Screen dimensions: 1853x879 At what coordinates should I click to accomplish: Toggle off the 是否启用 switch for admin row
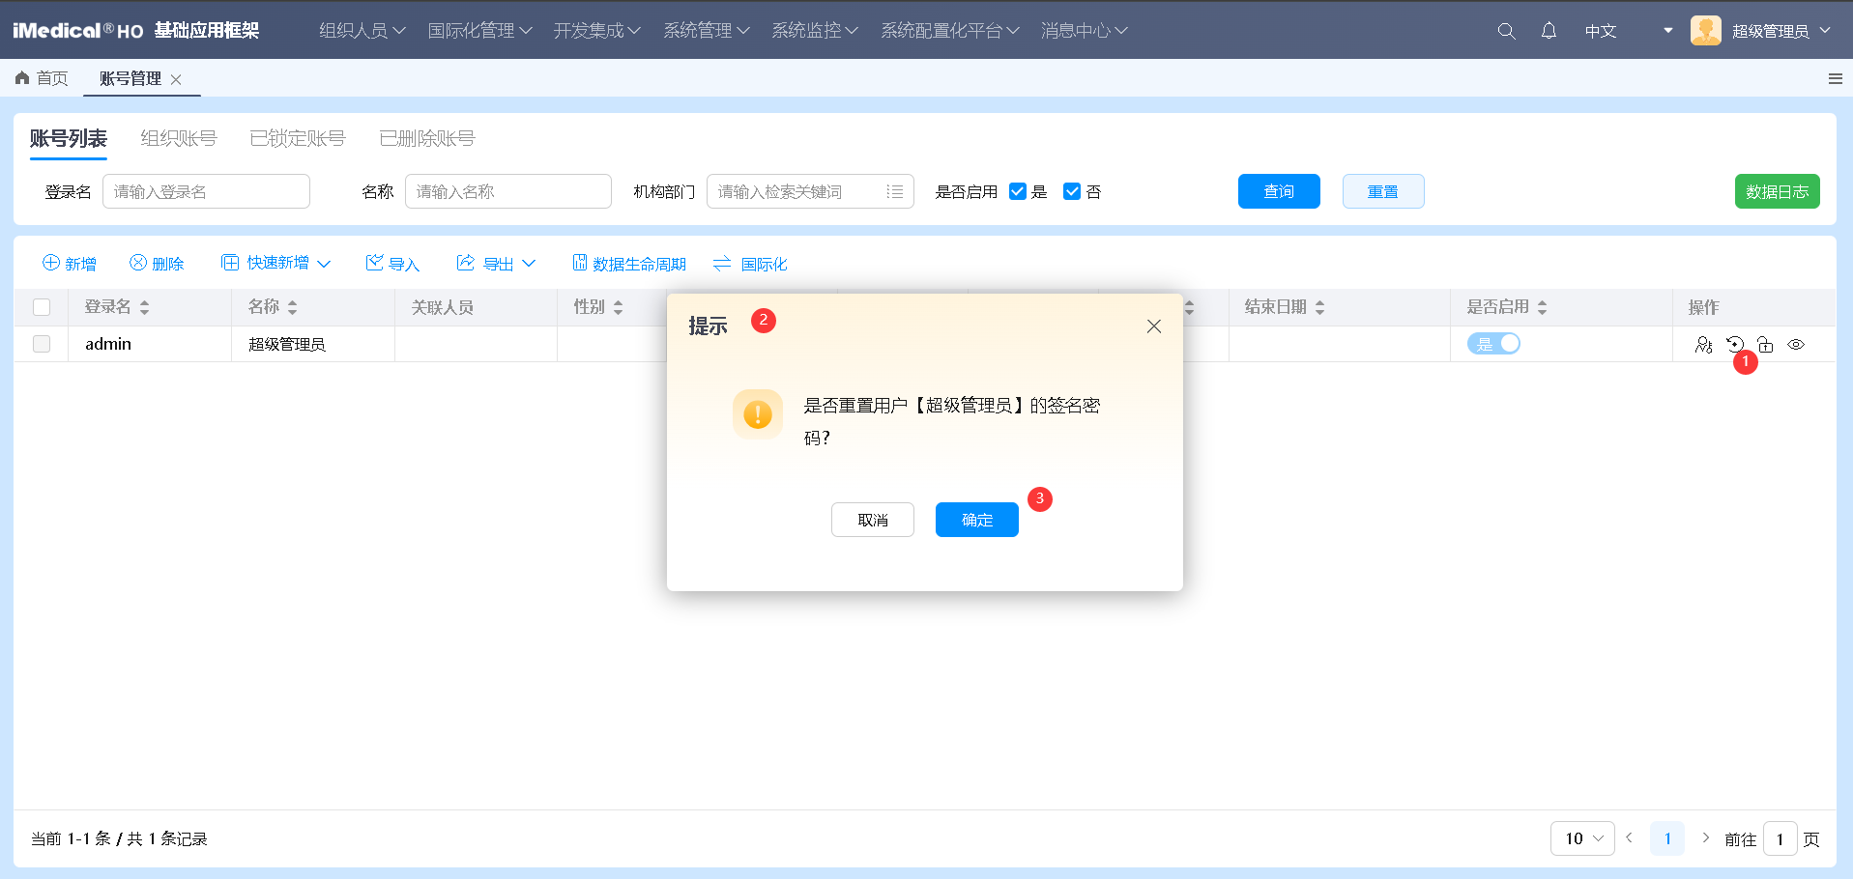coord(1493,343)
